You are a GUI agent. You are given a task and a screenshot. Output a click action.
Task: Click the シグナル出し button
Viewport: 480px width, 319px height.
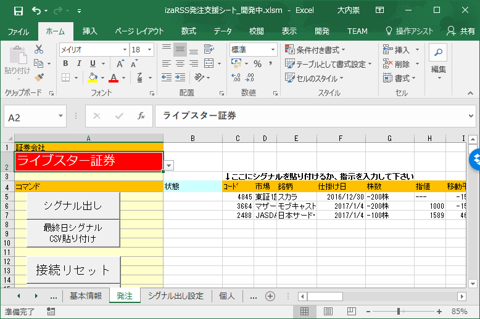(73, 206)
